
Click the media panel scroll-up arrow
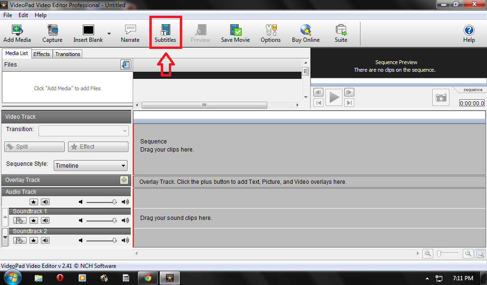[306, 63]
